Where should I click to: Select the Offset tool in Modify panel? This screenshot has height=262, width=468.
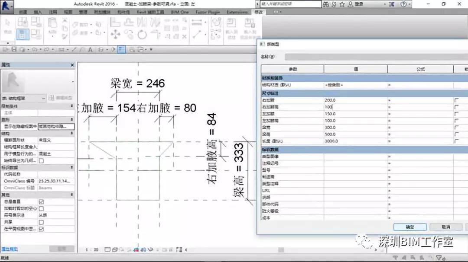tap(129, 22)
